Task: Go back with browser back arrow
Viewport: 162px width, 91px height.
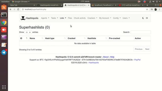Action: click(11, 9)
